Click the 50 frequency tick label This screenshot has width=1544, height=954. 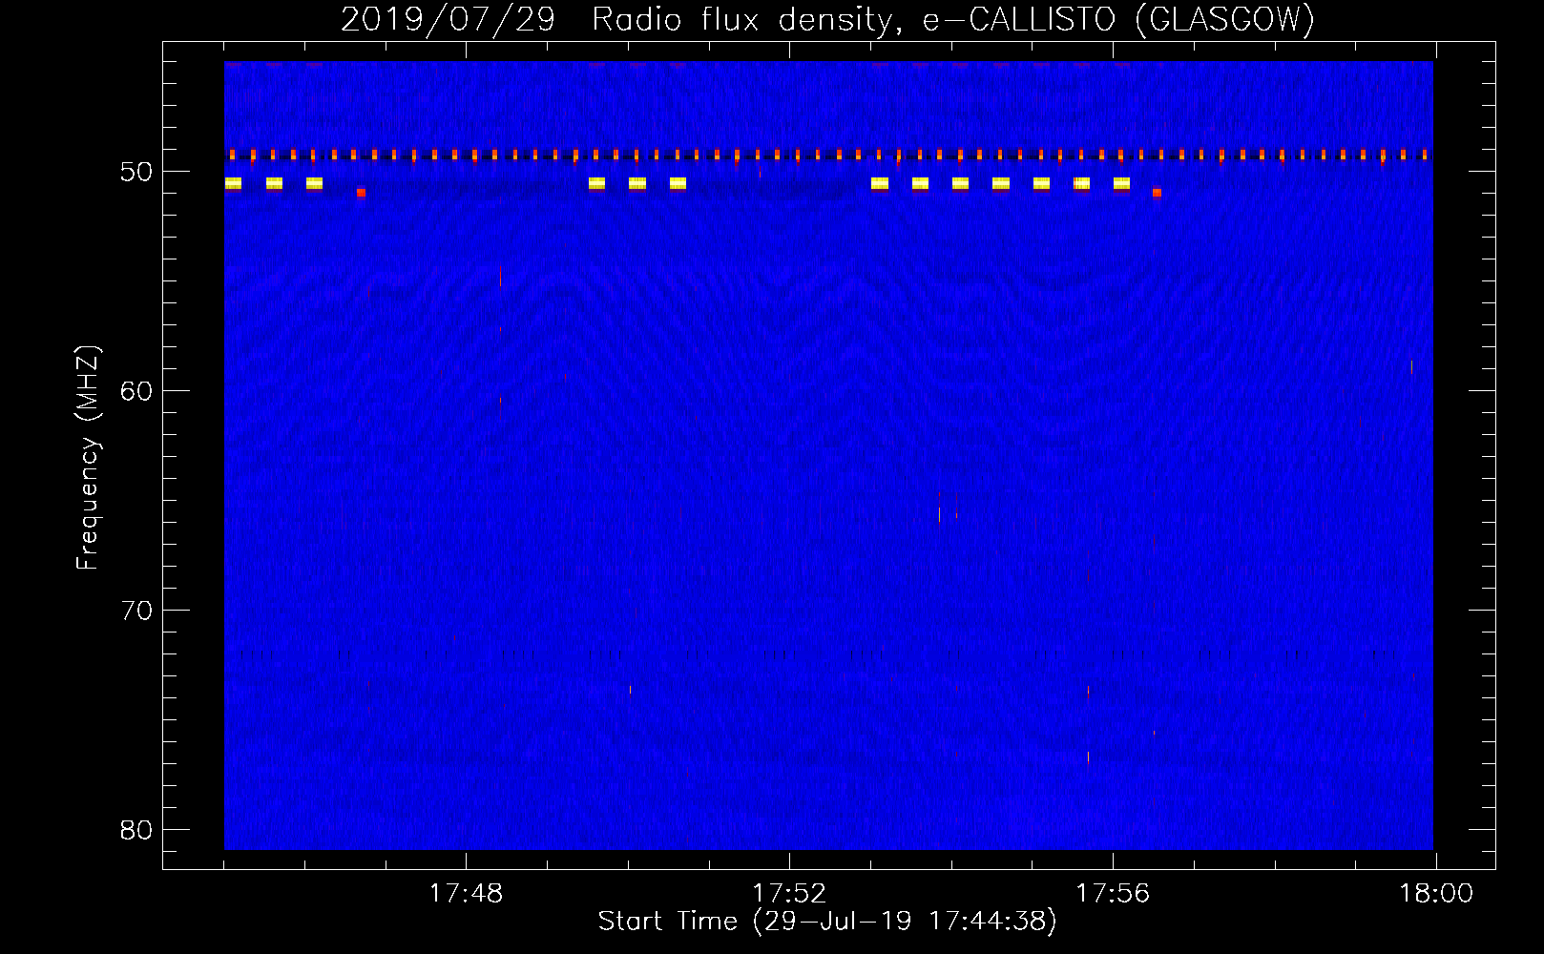click(x=137, y=172)
